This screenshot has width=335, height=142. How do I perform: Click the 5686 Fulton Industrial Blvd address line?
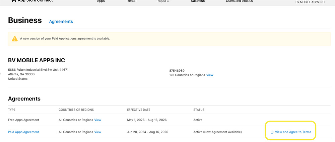click(38, 70)
